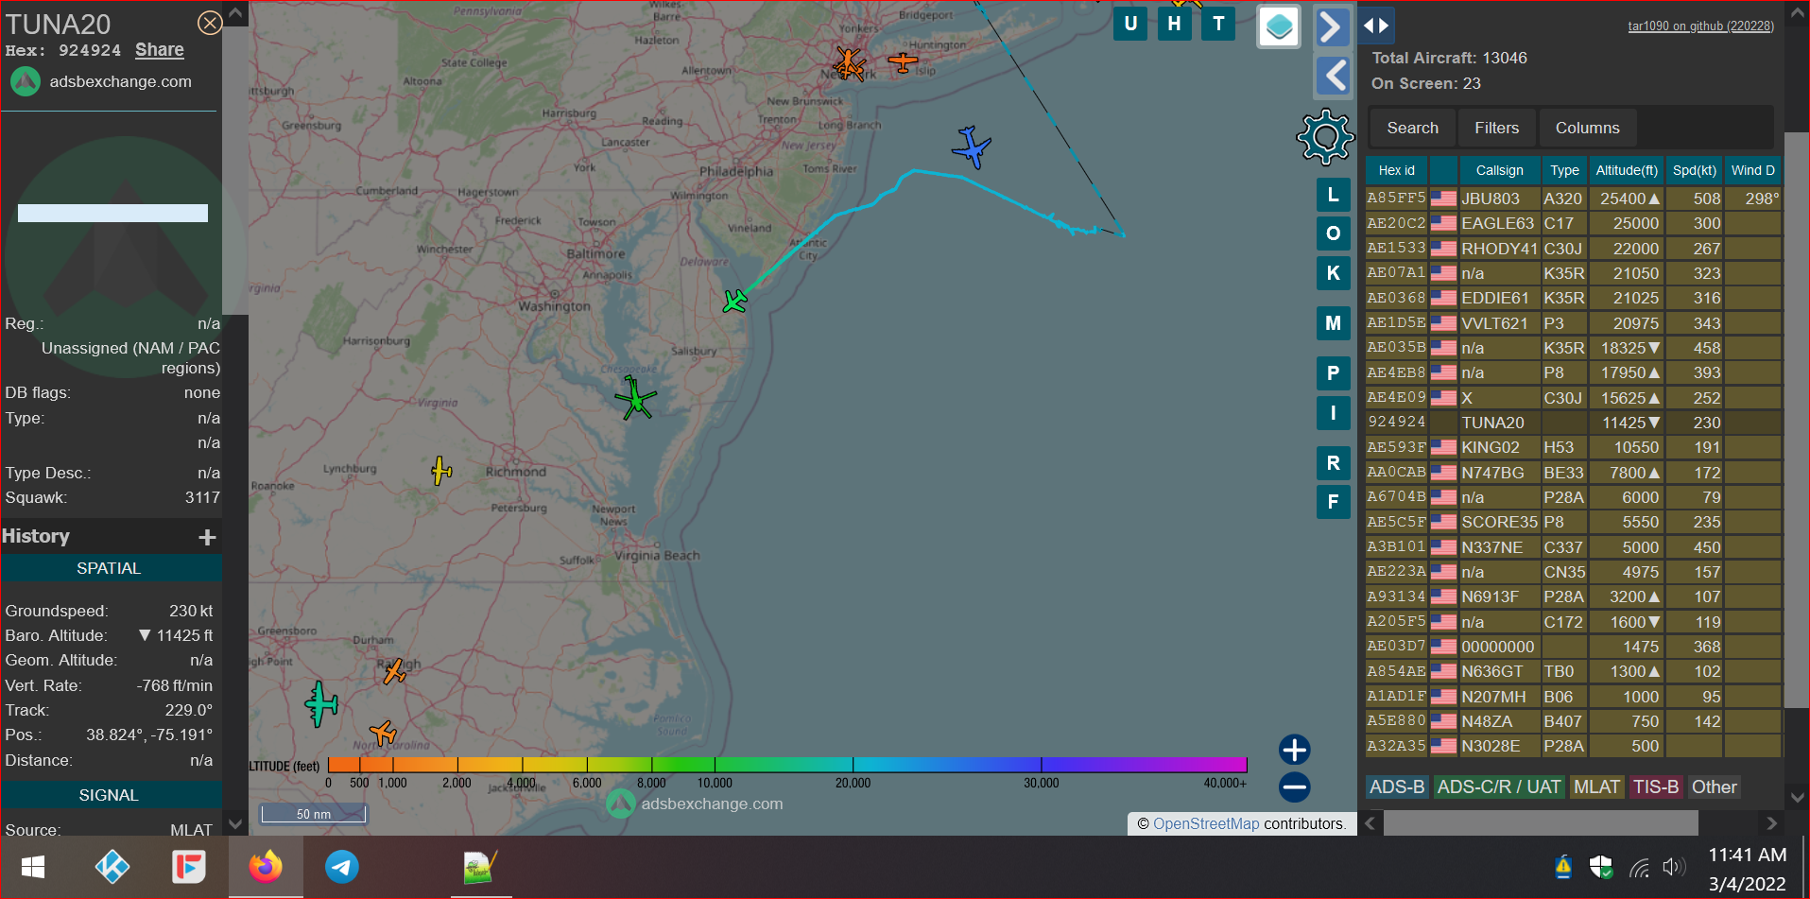Sort table by Callsign column
The width and height of the screenshot is (1810, 899).
point(1499,170)
